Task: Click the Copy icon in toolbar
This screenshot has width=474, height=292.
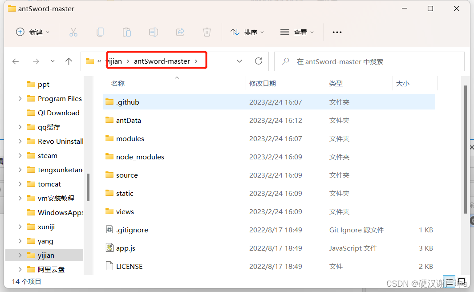Action: click(x=100, y=32)
